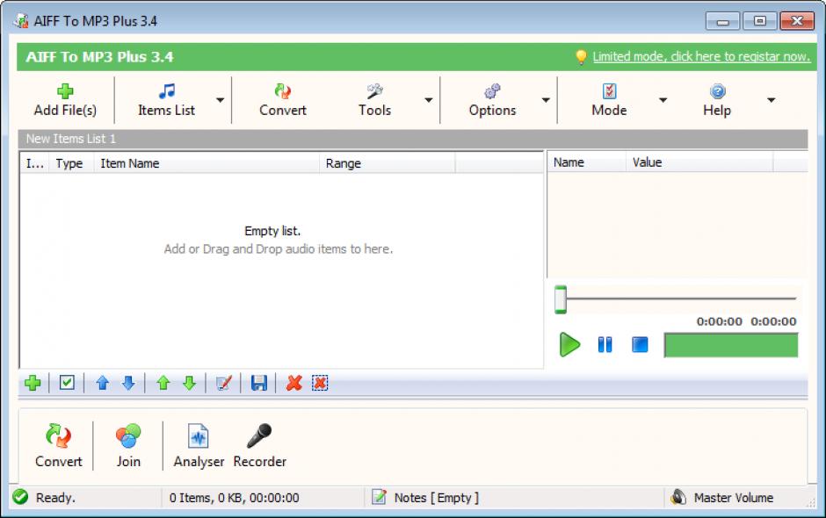The image size is (826, 518).
Task: Click the Notes [ Empty ] status entry
Action: (437, 498)
